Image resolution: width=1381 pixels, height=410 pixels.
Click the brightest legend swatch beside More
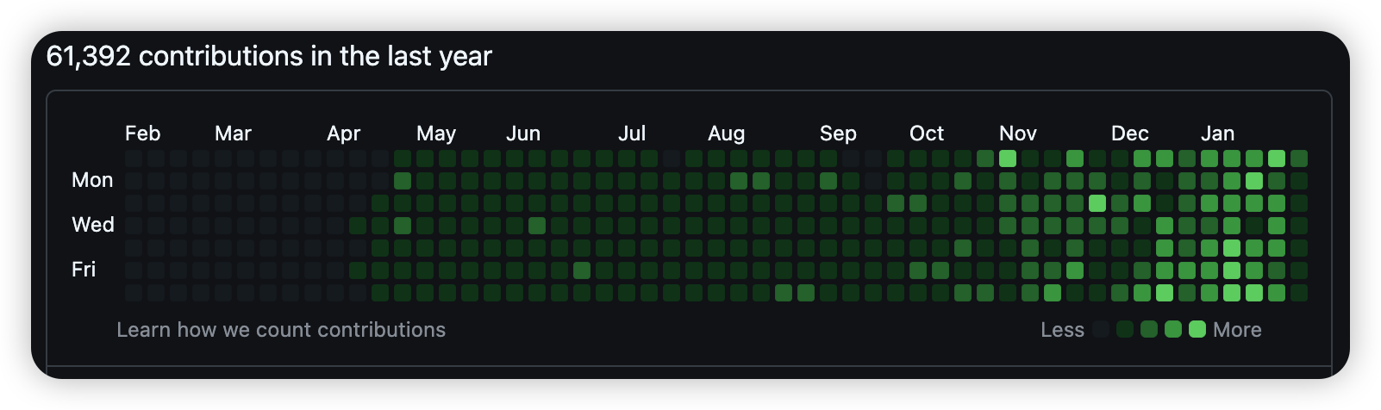(1197, 329)
